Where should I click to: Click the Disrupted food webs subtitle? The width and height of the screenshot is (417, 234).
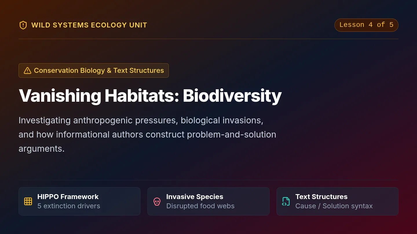[200, 206]
